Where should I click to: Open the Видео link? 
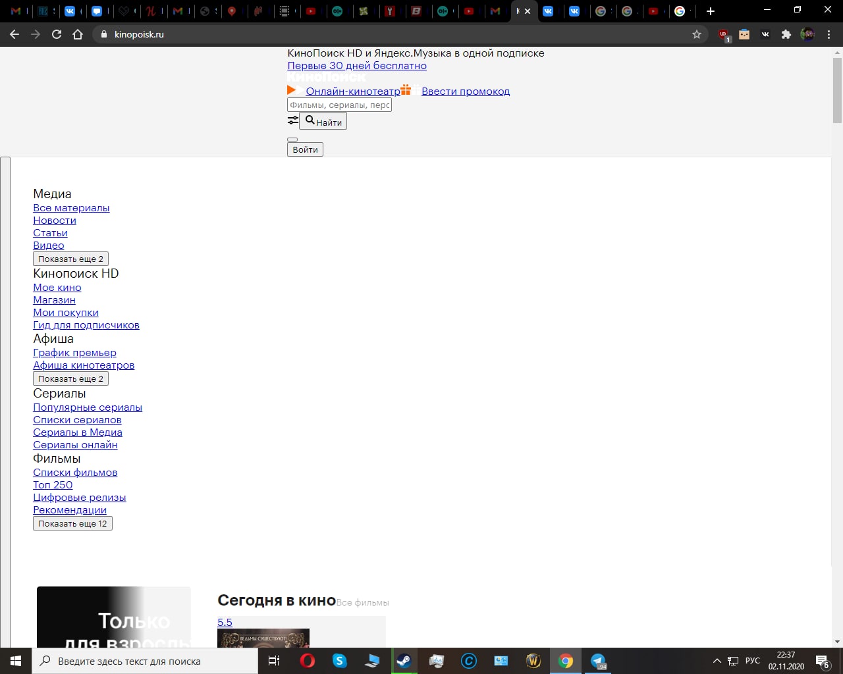coord(49,246)
